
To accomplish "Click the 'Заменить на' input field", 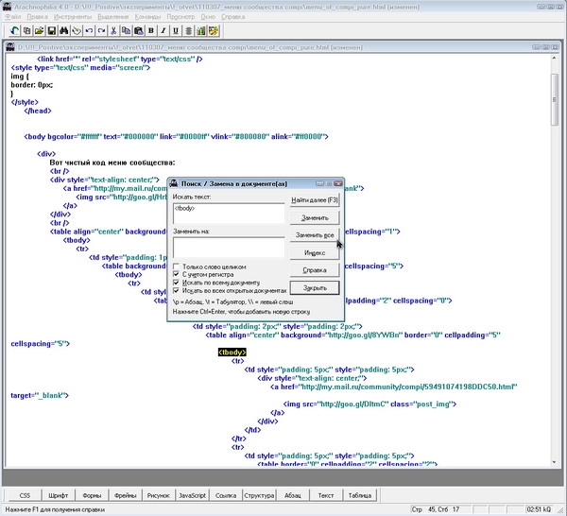I will (229, 248).
